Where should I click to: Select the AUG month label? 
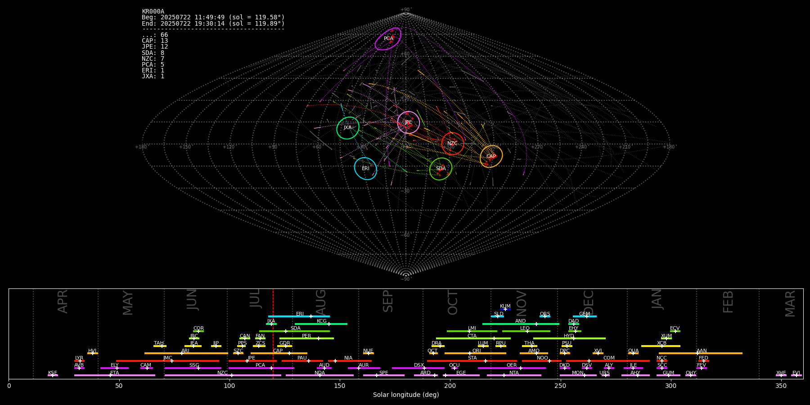point(321,303)
